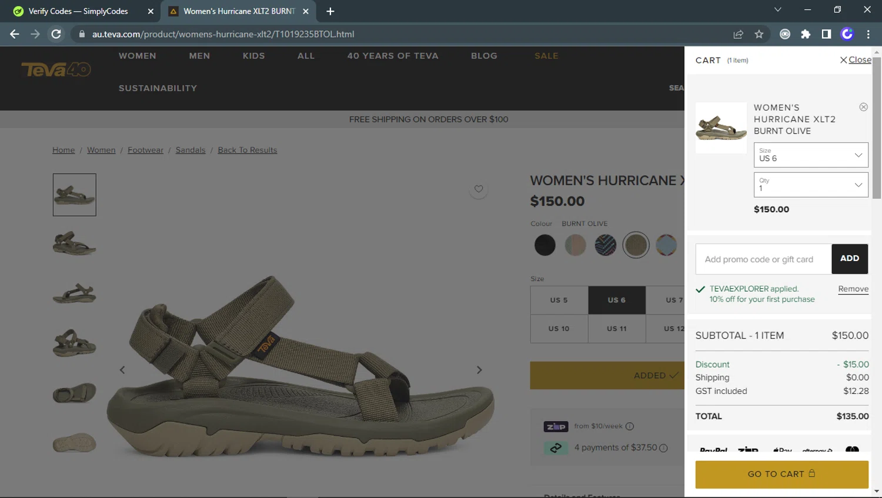Screen dimensions: 882x498
Task: Show the next product image
Action: (479, 370)
